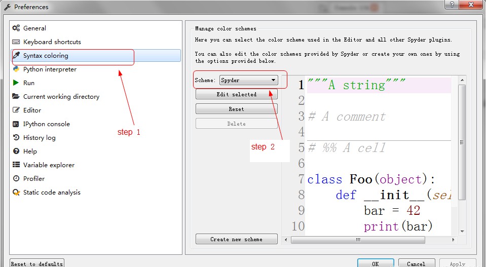Confirm with the OK button
486x267 pixels.
376,263
